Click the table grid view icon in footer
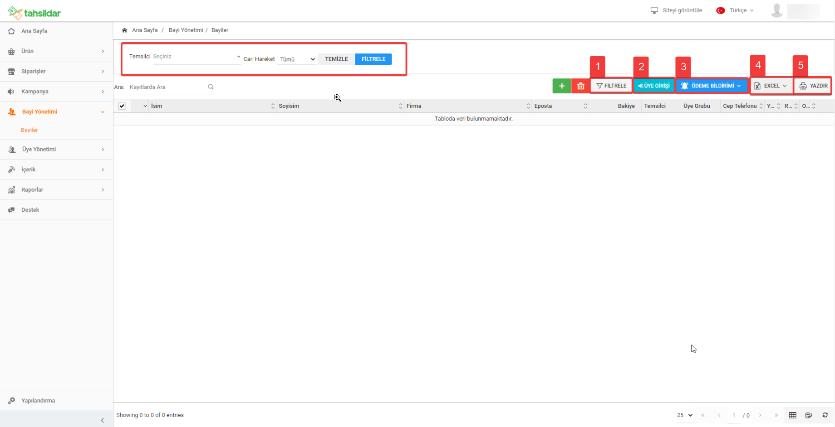835x427 pixels. [x=793, y=415]
